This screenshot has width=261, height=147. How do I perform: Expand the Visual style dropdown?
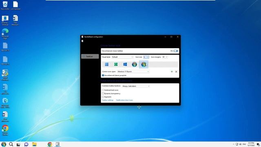(x=122, y=57)
